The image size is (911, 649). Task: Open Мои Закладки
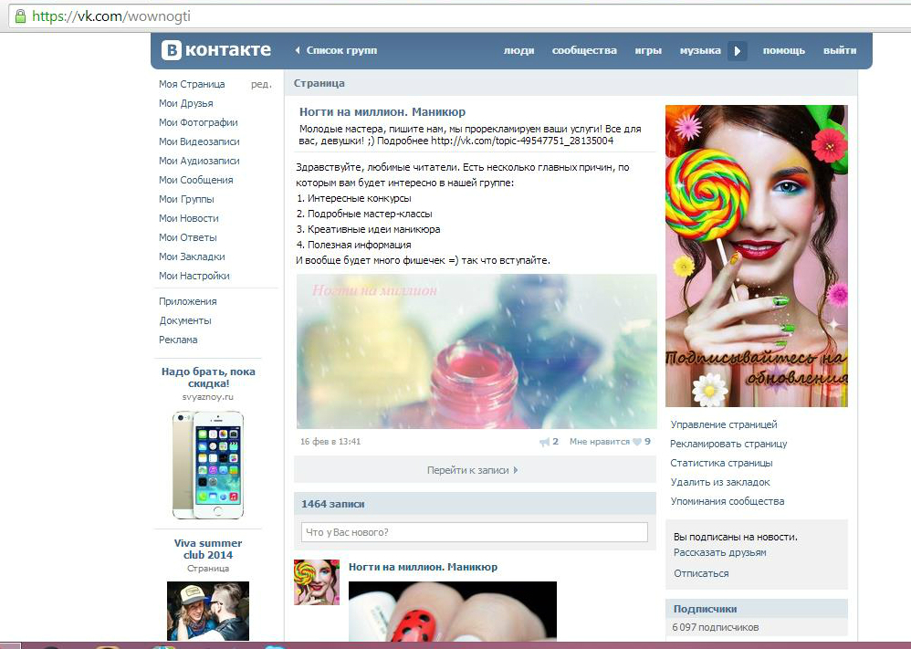click(192, 256)
